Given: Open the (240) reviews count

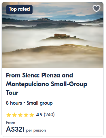Looking at the screenshot, I should pyautogui.click(x=49, y=115).
